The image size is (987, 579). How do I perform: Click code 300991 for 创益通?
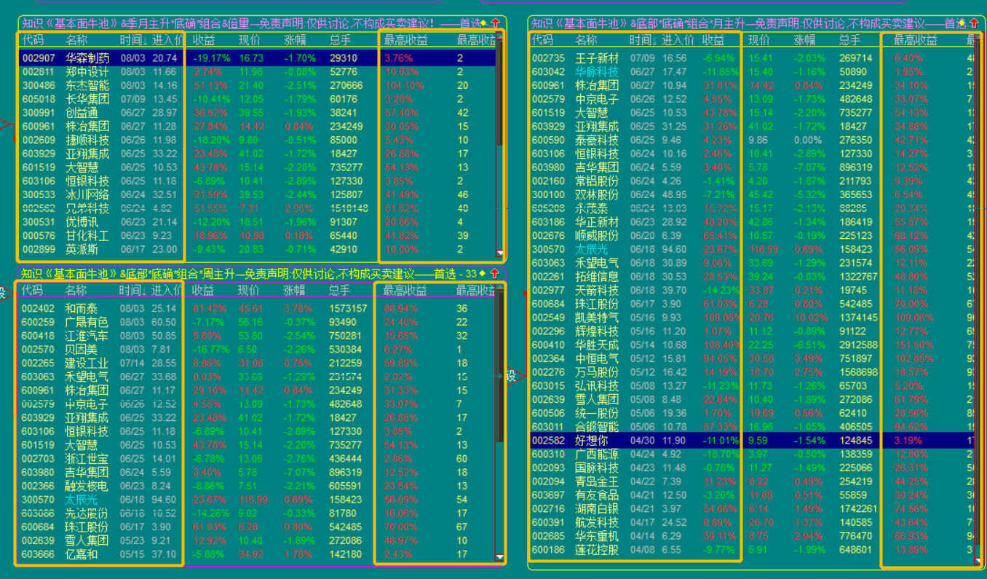pyautogui.click(x=39, y=113)
